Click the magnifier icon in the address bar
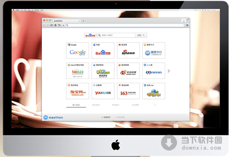231x157 pixels. pos(67,25)
